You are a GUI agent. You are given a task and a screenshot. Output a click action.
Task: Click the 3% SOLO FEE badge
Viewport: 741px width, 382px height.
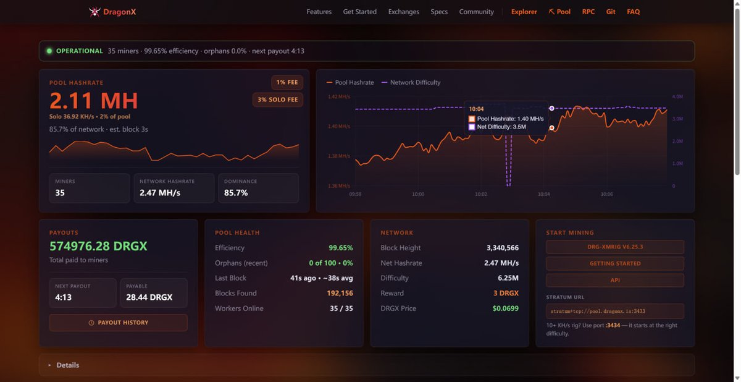click(278, 100)
